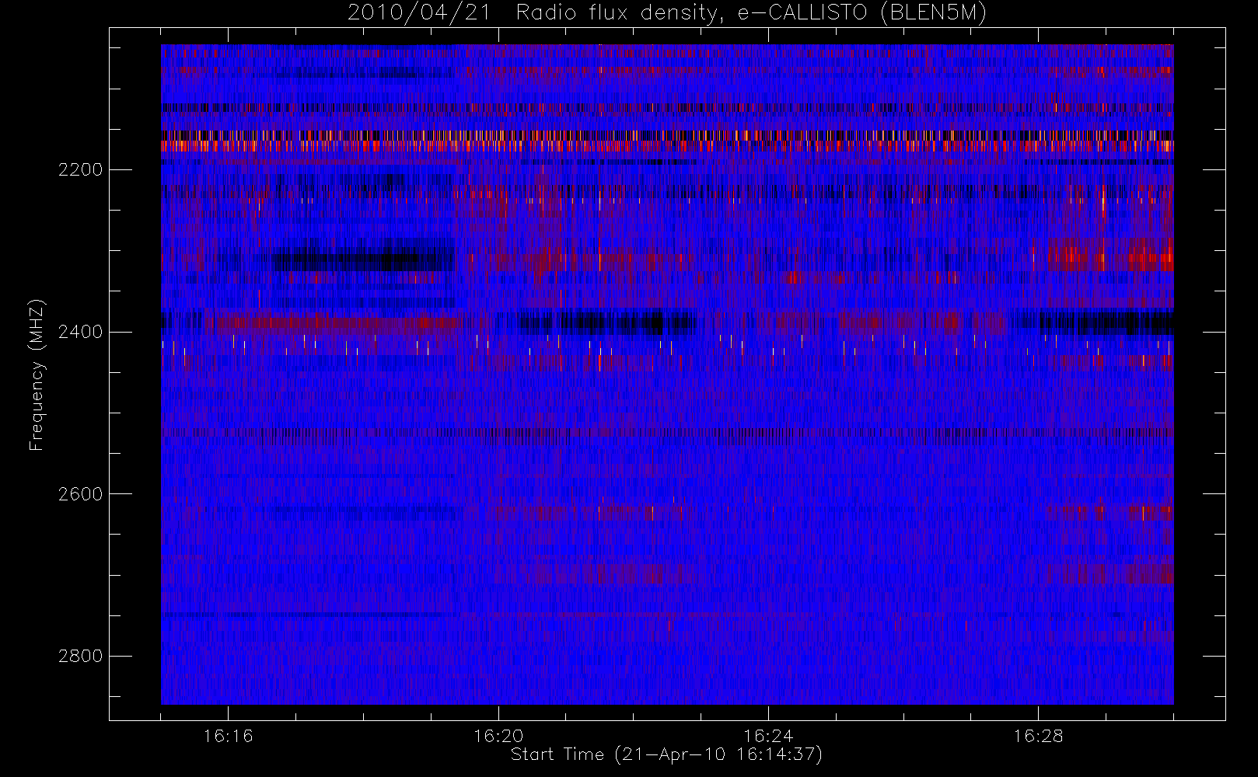
Task: Select the 2800 frequency axis label
Action: (80, 656)
